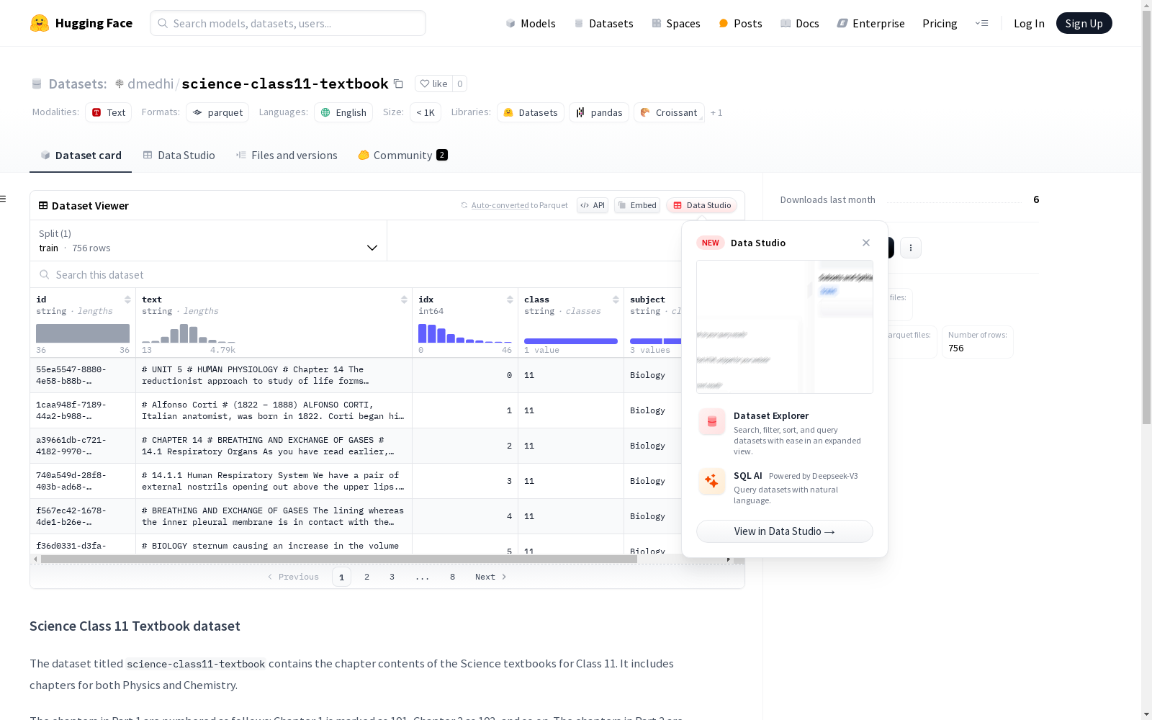Focus the search models, datasets, users field
Viewport: 1152px width, 720px height.
(288, 23)
